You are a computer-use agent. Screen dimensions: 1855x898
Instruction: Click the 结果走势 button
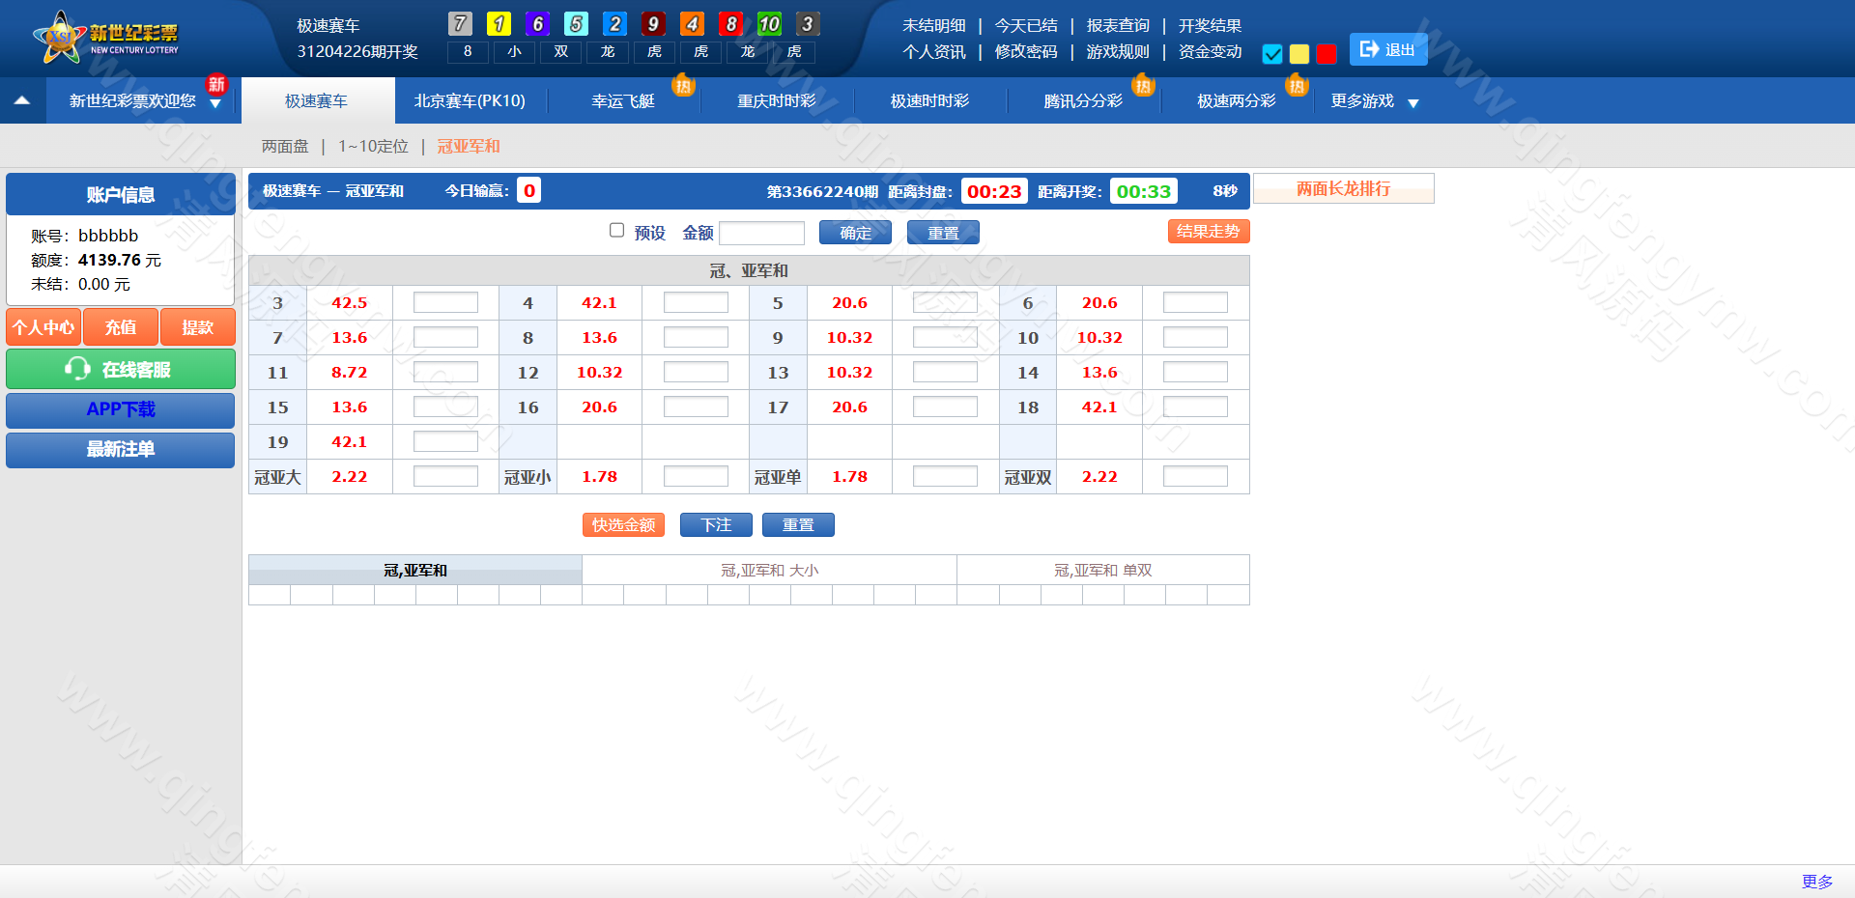(x=1208, y=232)
